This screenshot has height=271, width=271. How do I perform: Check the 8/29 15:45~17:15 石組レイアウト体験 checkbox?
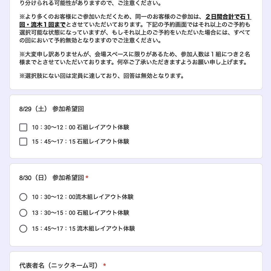pos(23,142)
